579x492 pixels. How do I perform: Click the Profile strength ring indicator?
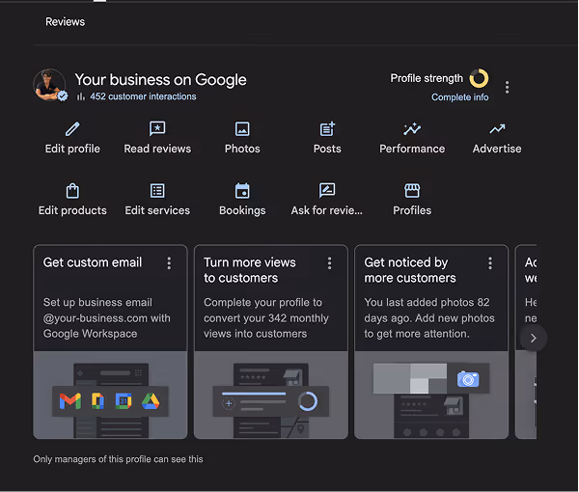click(479, 78)
